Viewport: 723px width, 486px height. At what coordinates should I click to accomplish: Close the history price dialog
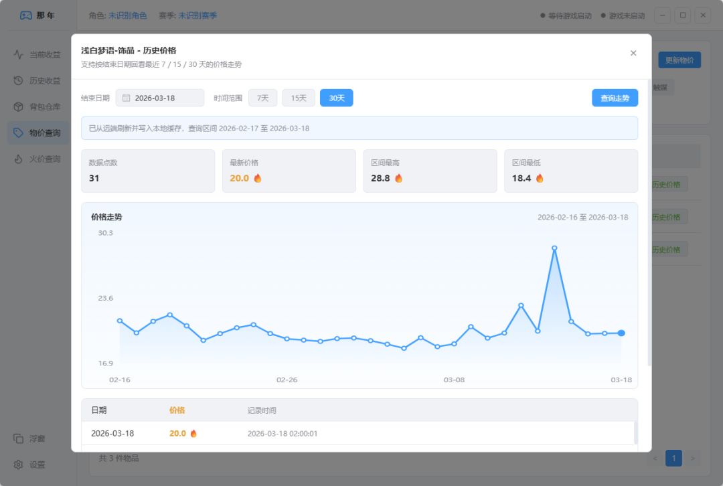pos(633,53)
